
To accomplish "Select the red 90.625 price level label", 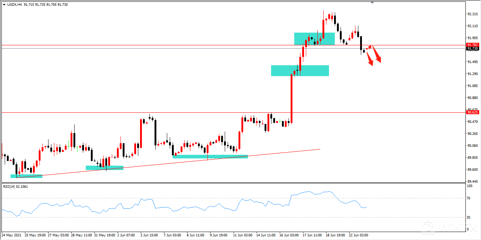I will click(x=472, y=112).
